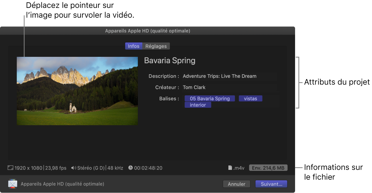Screen dimensions: 372x193
Task: Click the Description field
Action: 229,76
